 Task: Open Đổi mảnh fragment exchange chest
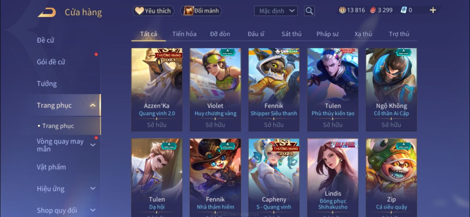click(x=200, y=11)
